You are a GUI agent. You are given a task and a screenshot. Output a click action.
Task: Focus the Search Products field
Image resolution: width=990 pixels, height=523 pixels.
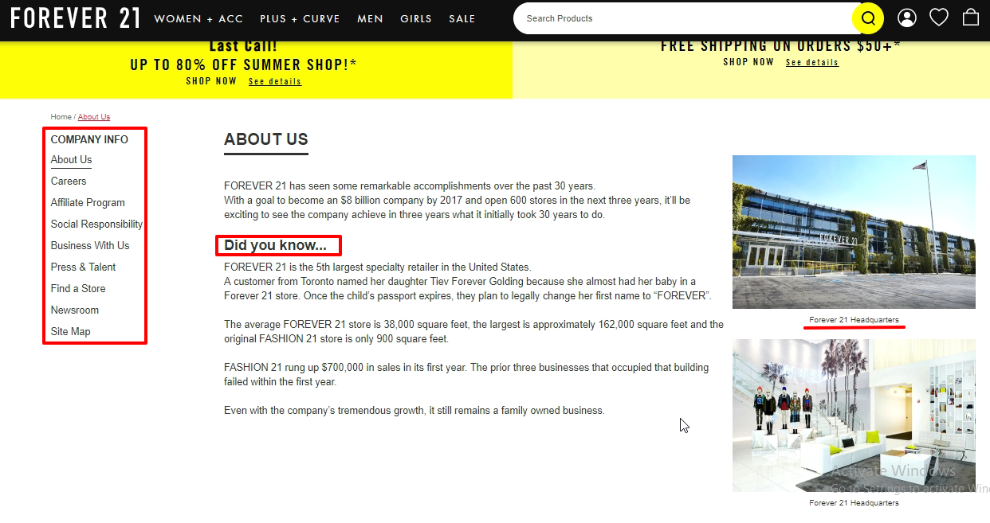pos(686,18)
